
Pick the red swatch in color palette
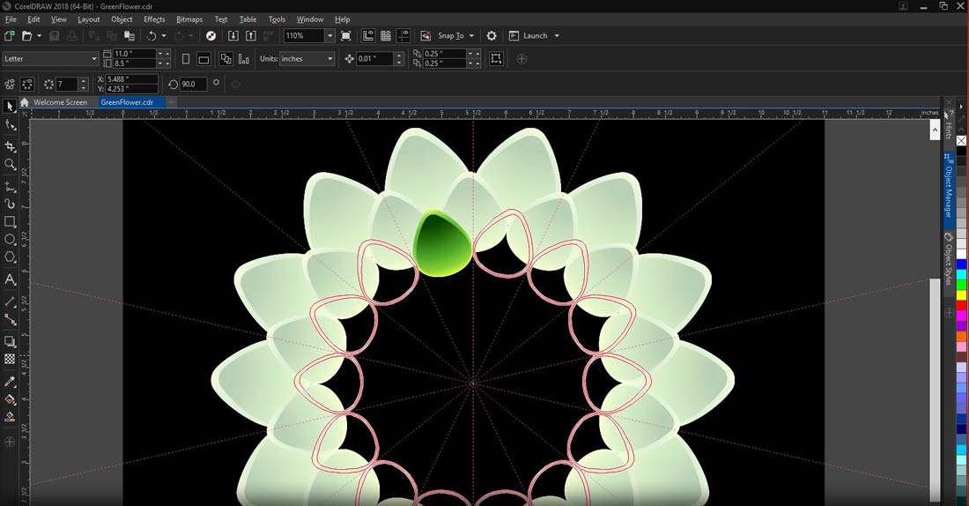(x=961, y=305)
